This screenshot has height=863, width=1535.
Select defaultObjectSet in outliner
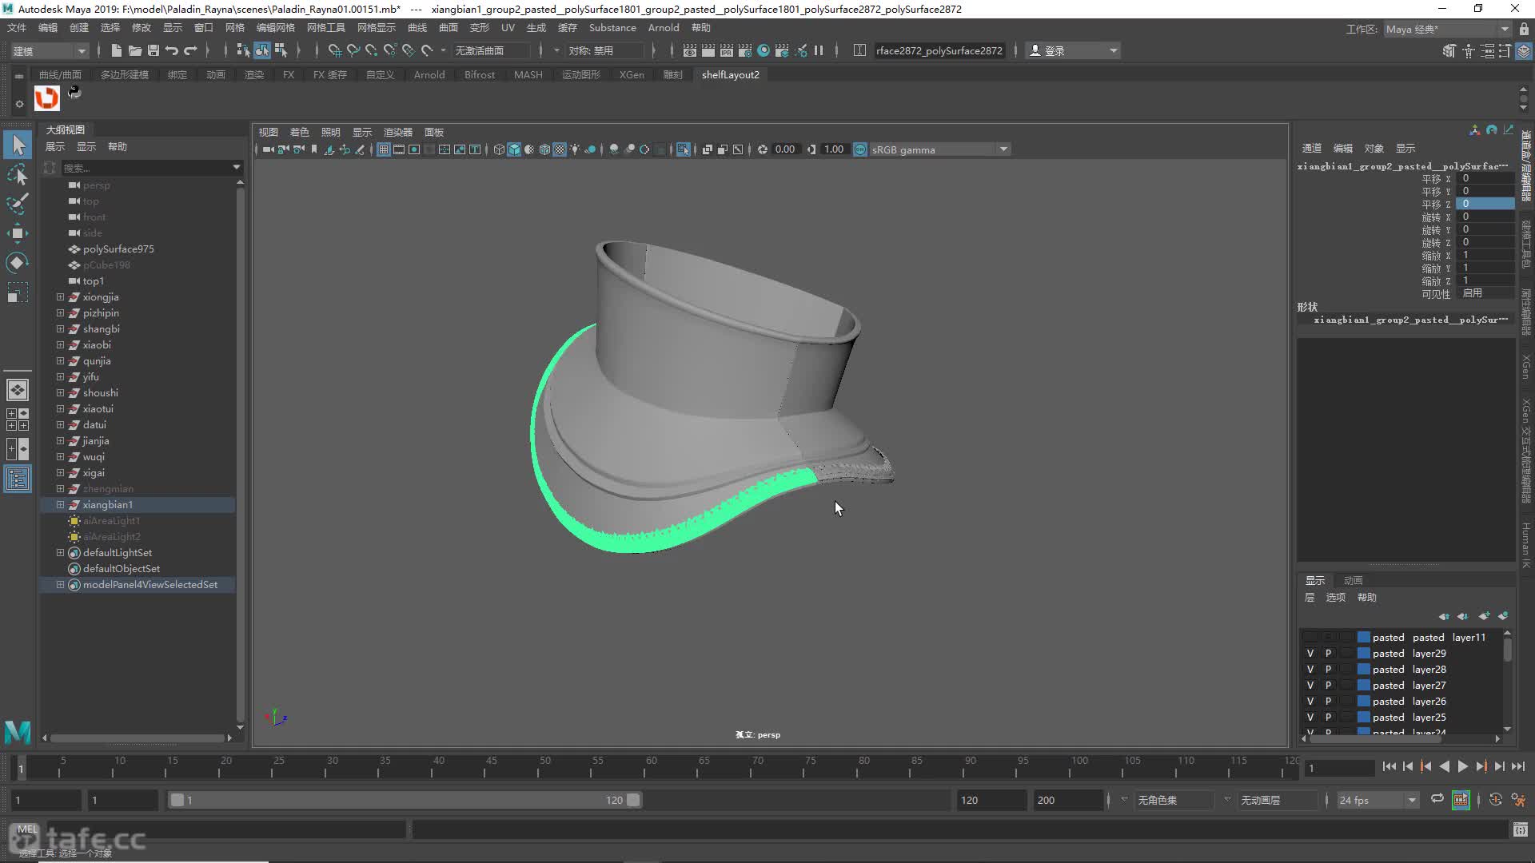pos(122,568)
